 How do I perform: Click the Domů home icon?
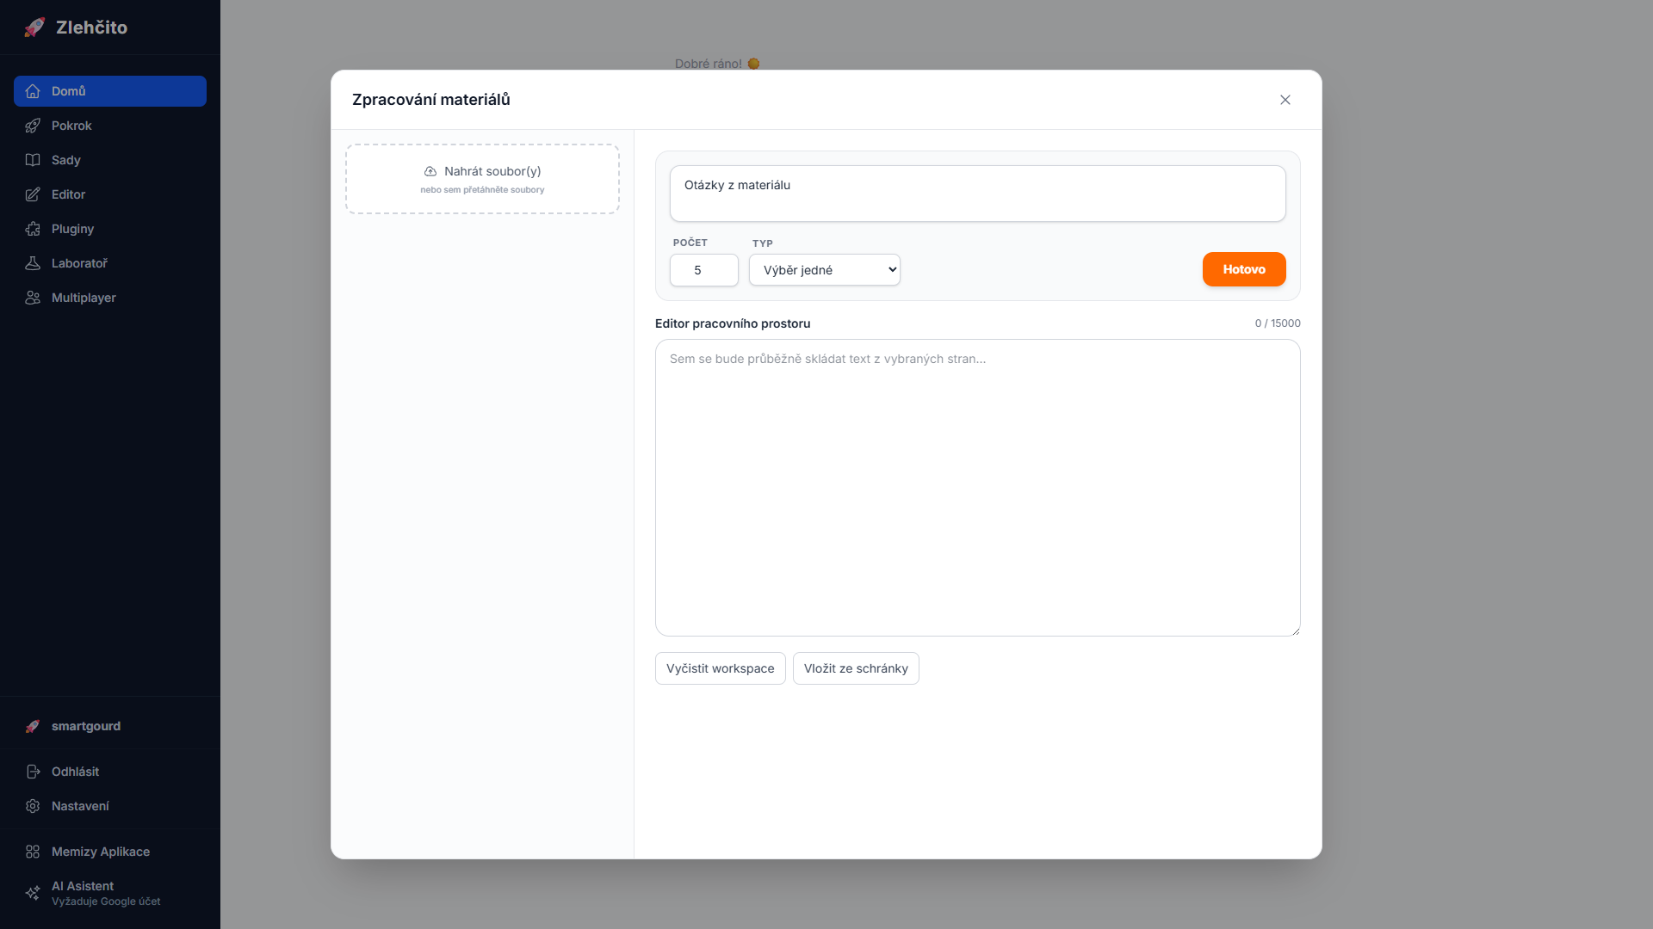33,91
